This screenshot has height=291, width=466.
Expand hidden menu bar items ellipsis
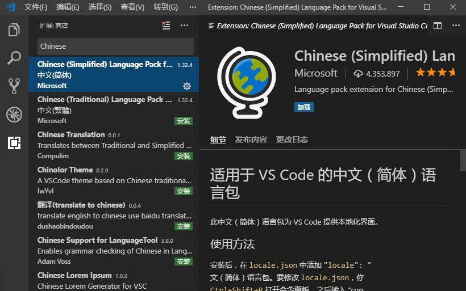tap(193, 7)
